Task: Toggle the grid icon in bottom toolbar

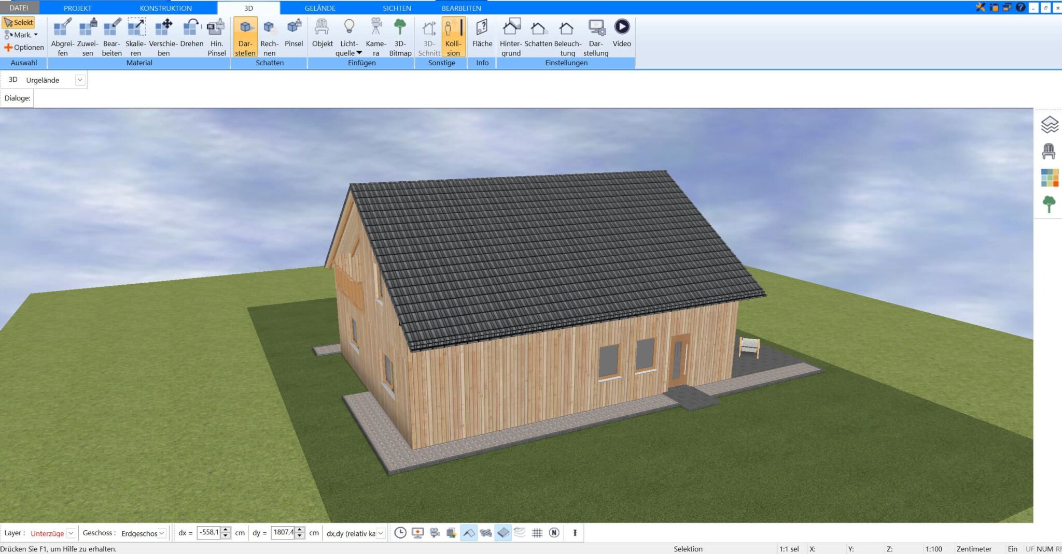Action: click(x=537, y=533)
